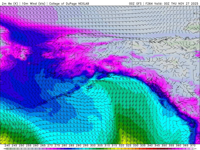200x150 pixels.
Task: Click the 260 colorbar label
Action: click(x=36, y=145)
